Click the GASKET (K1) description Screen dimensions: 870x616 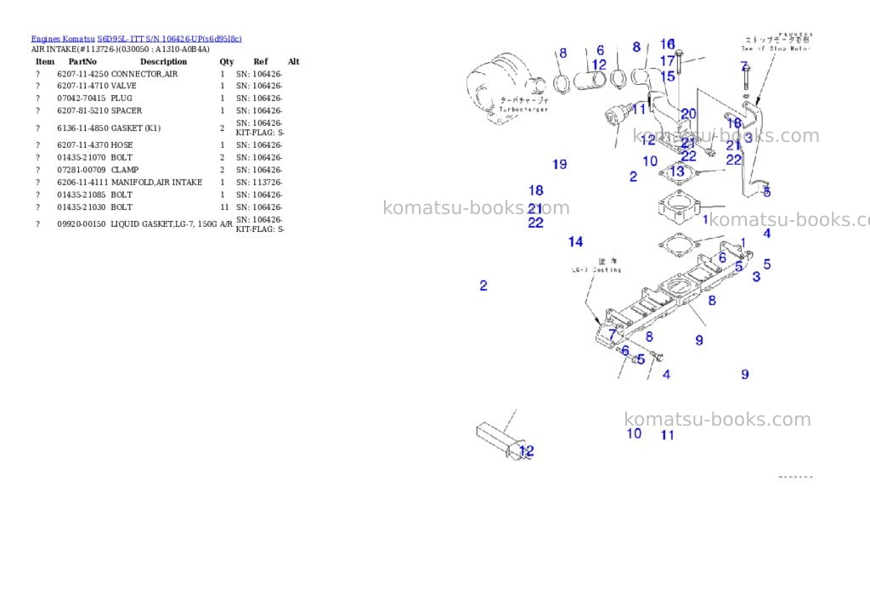click(x=136, y=128)
